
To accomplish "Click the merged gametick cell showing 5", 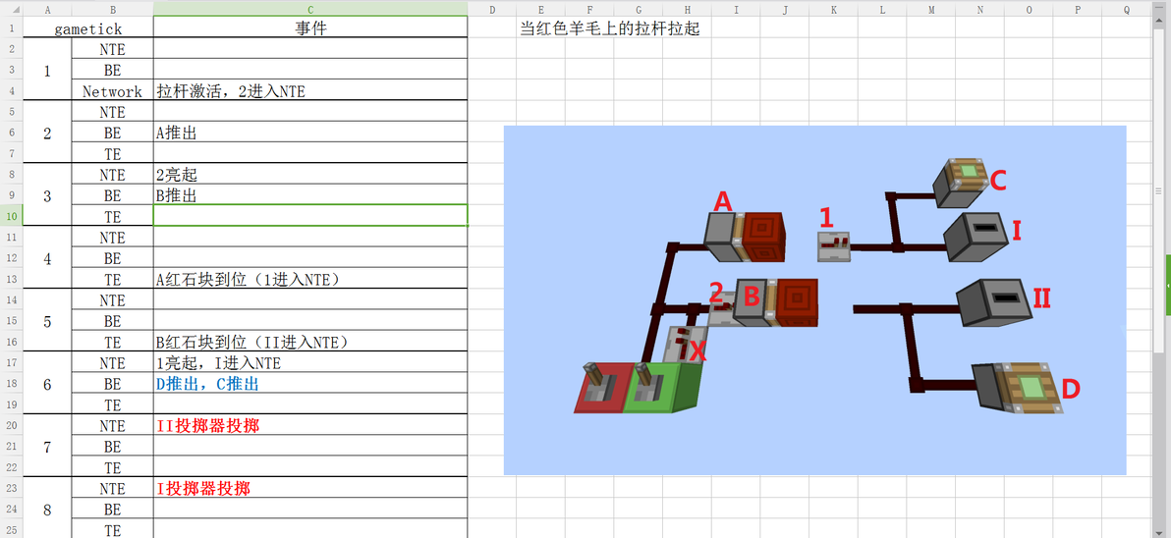I will (47, 321).
